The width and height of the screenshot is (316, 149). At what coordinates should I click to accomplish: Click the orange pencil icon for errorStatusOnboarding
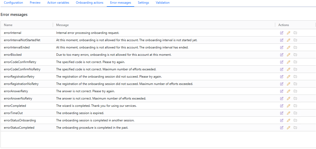click(289, 120)
